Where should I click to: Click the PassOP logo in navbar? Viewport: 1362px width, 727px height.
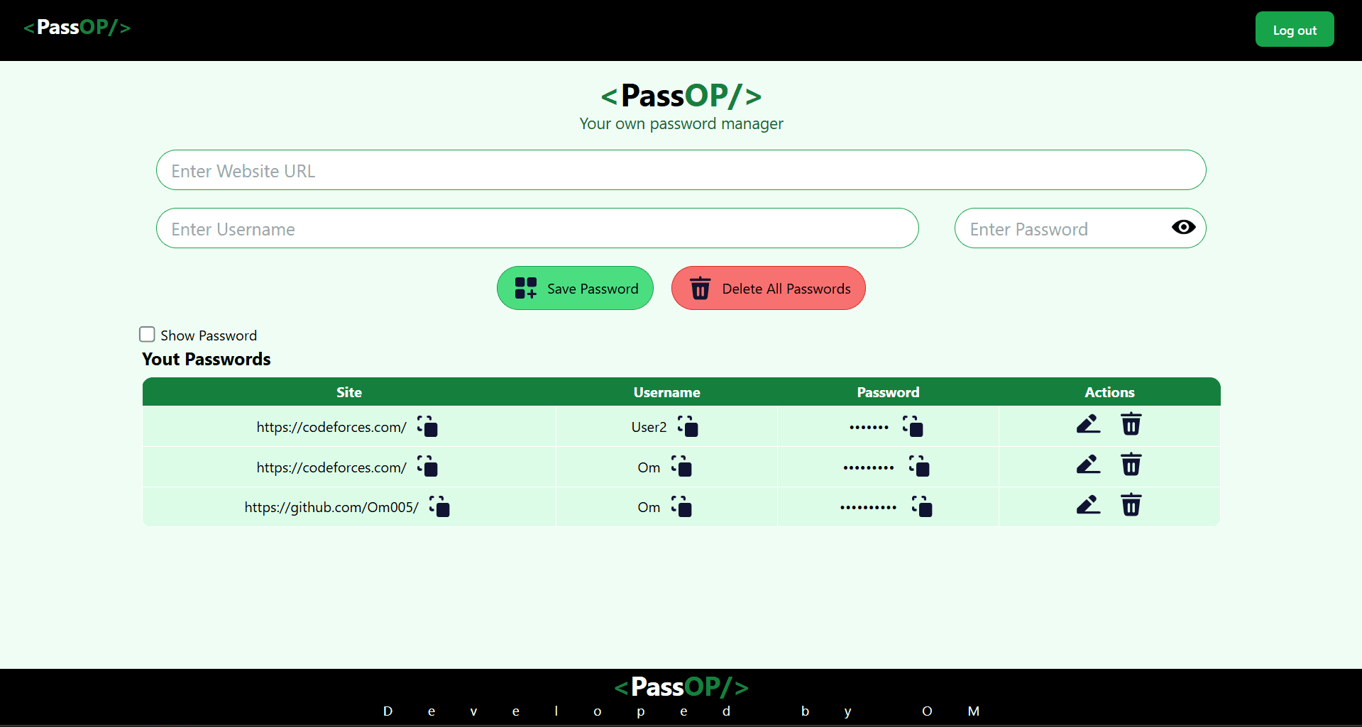[x=77, y=28]
